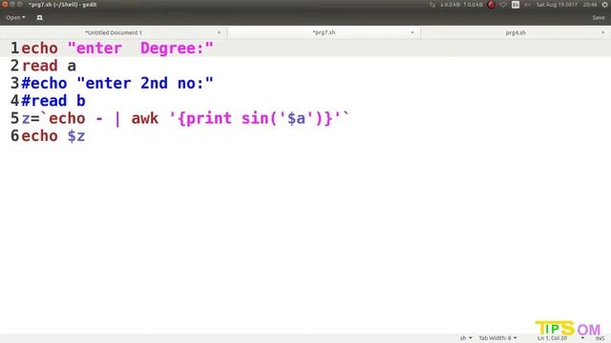The width and height of the screenshot is (611, 343).
Task: Click the download speed indicator 0.0 kB
Action: click(x=450, y=5)
